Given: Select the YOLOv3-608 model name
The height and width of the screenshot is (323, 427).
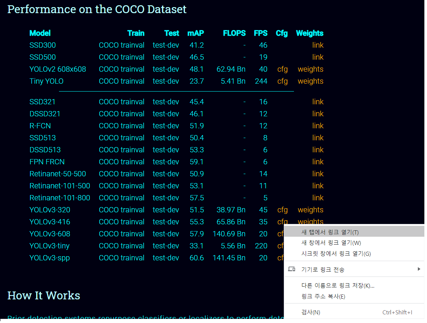Looking at the screenshot, I should coord(50,234).
